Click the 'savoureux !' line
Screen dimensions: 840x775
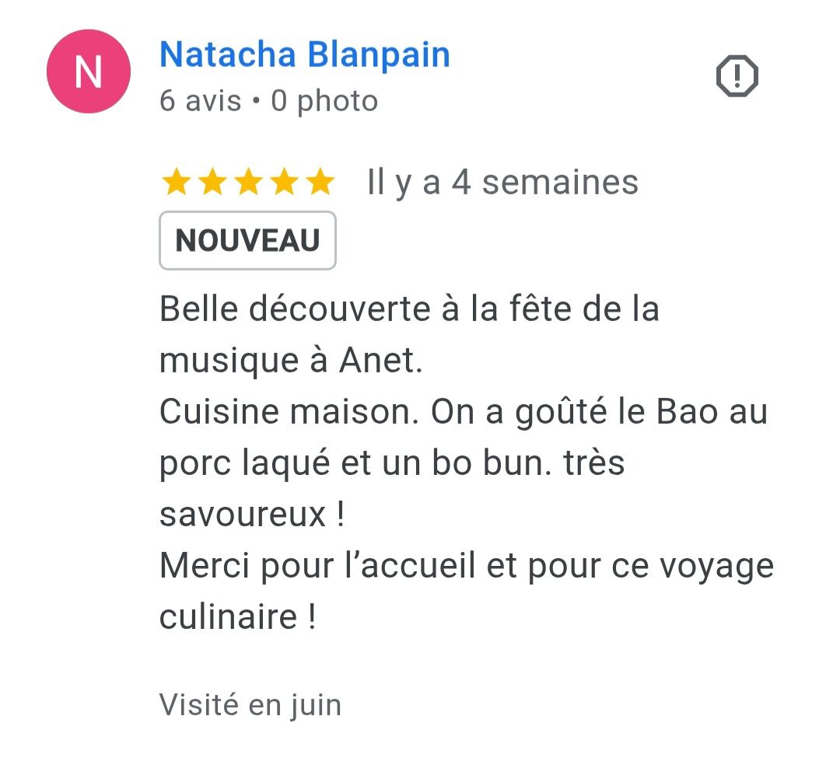pyautogui.click(x=252, y=514)
